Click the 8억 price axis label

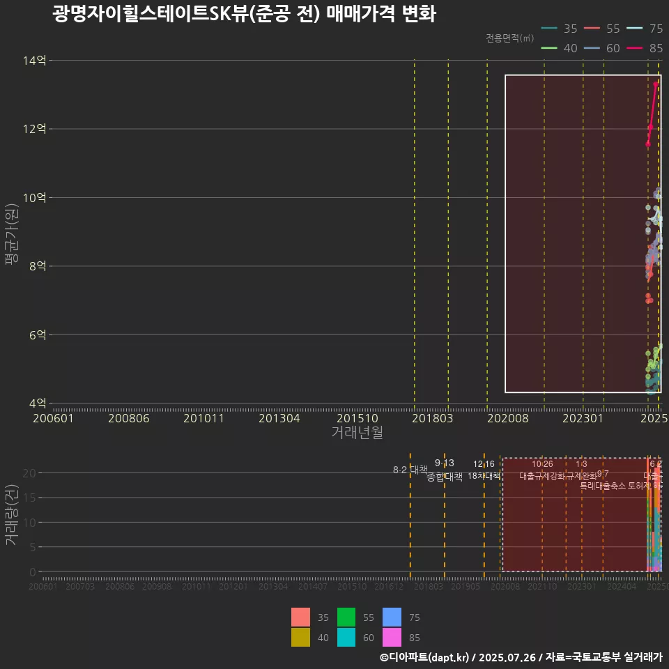point(38,266)
